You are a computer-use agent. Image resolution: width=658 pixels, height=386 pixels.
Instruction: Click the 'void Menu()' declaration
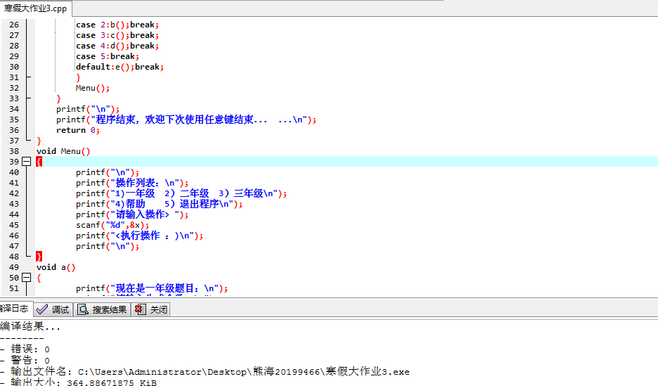coord(63,151)
